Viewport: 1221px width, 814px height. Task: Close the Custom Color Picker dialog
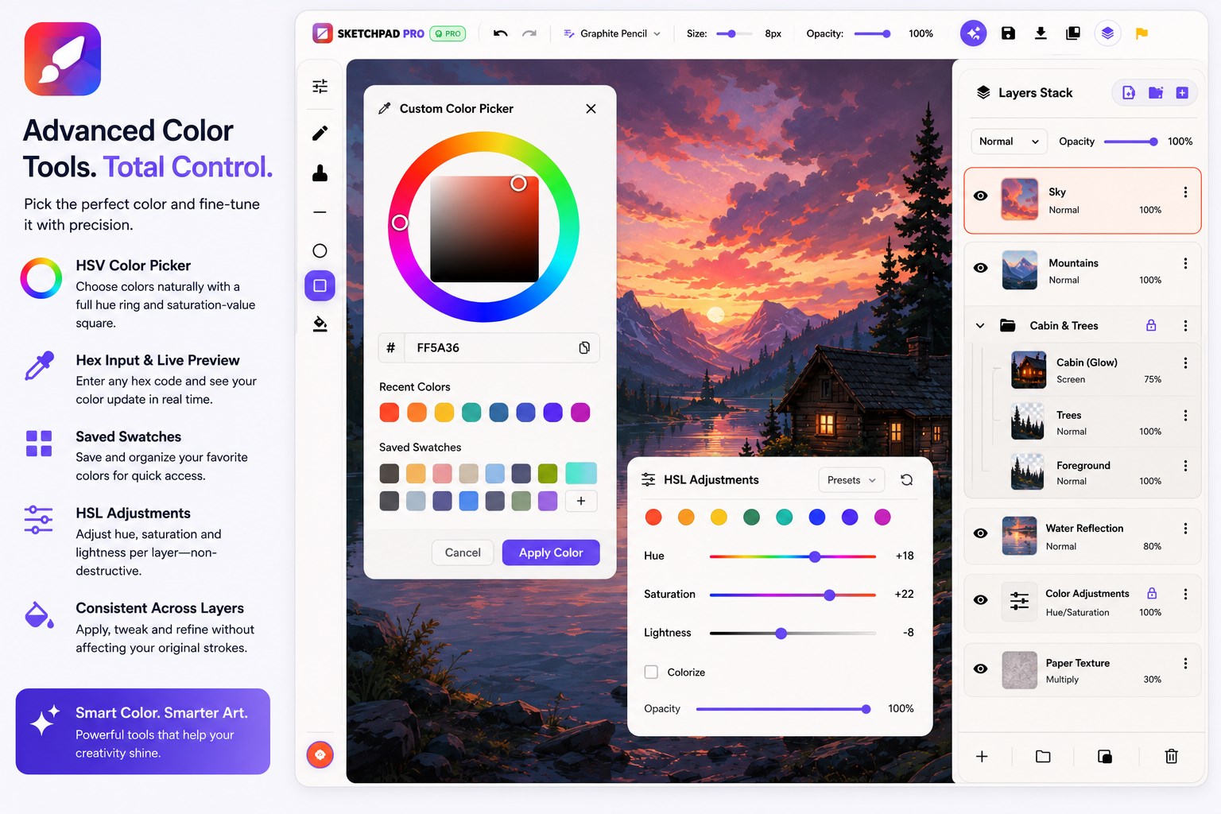591,109
